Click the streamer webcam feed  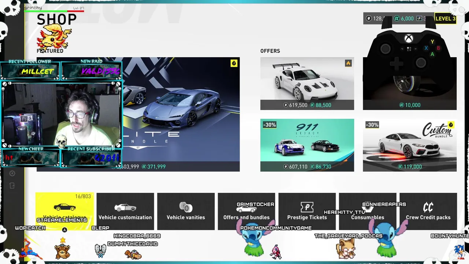62,114
